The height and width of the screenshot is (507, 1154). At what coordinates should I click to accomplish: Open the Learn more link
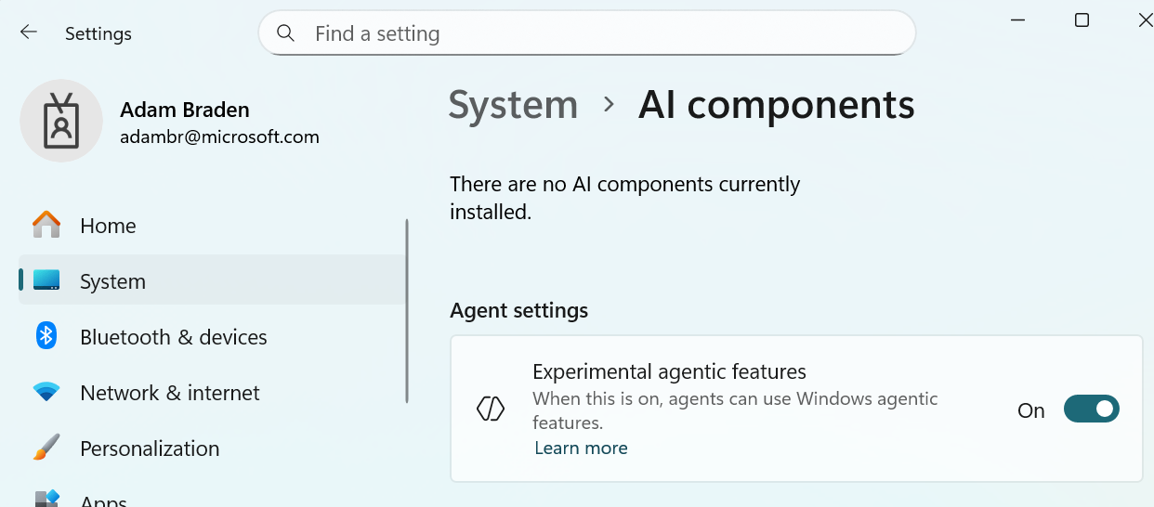pos(581,448)
